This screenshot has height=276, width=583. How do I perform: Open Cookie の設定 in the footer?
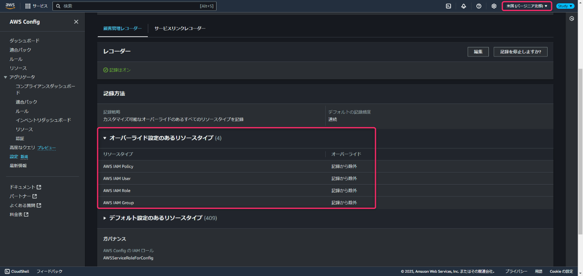click(561, 271)
